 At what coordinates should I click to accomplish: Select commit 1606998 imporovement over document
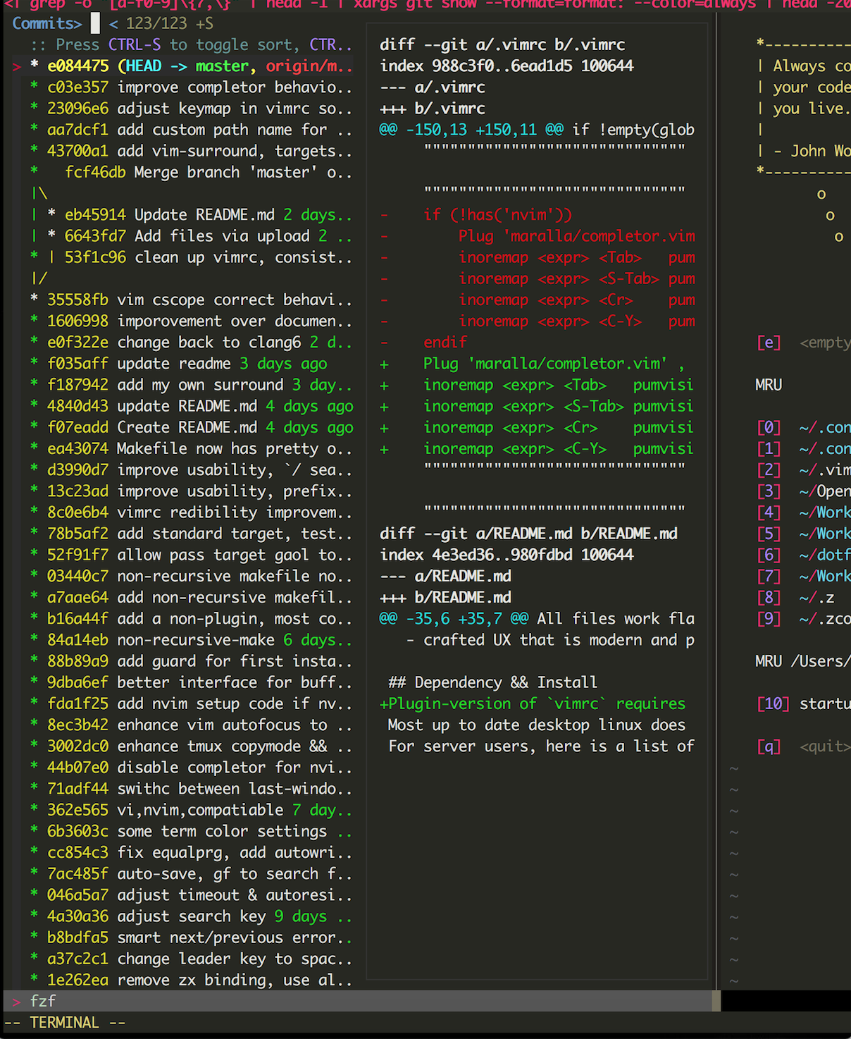pos(190,321)
